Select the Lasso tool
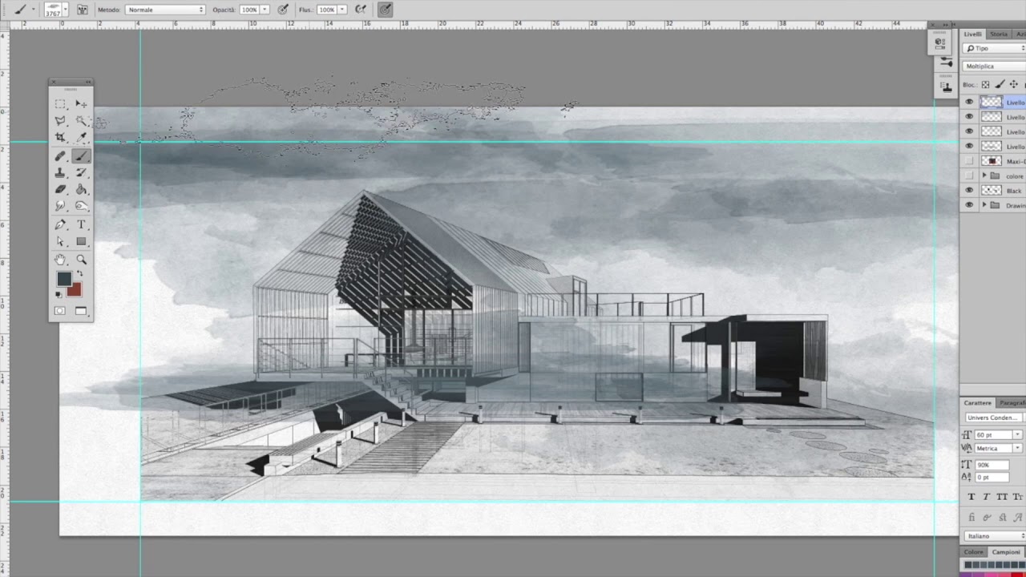 pyautogui.click(x=60, y=120)
